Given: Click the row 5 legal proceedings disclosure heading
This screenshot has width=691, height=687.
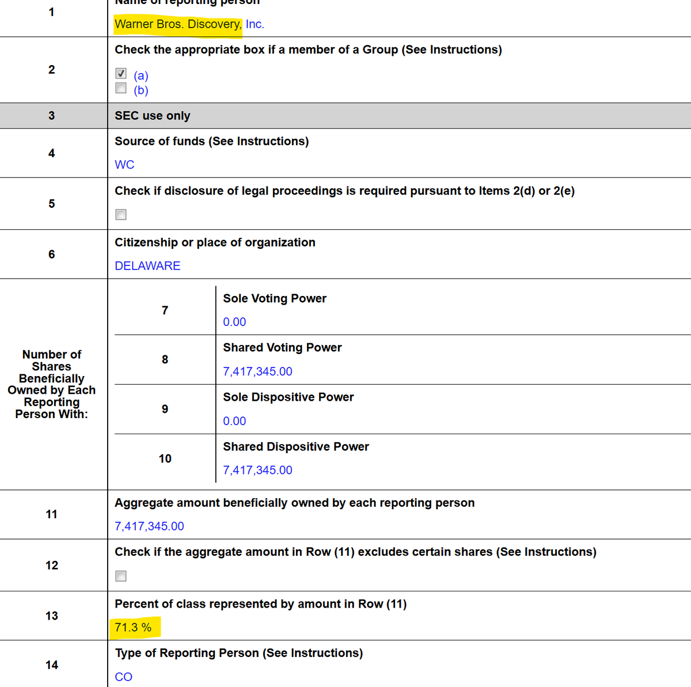Looking at the screenshot, I should coord(344,191).
